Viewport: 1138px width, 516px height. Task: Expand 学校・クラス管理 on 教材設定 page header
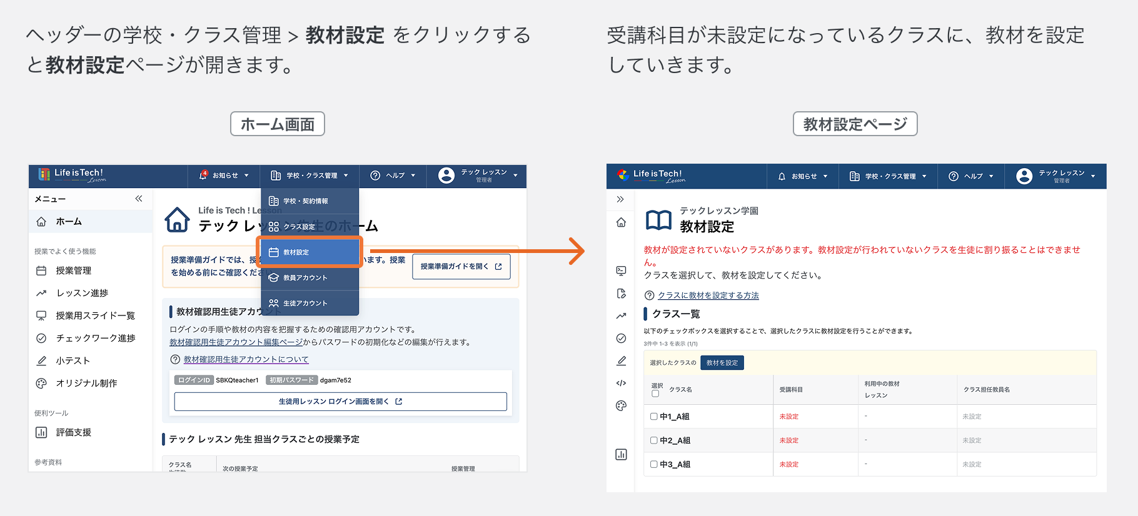(x=888, y=176)
